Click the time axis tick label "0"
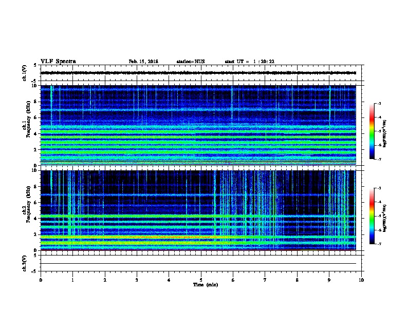Viewport: 407px width, 314px height. [x=41, y=280]
